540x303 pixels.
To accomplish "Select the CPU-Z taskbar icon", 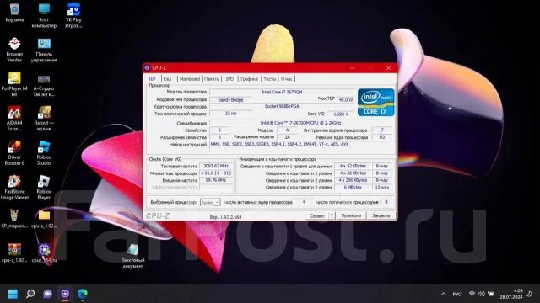I will coord(65,294).
